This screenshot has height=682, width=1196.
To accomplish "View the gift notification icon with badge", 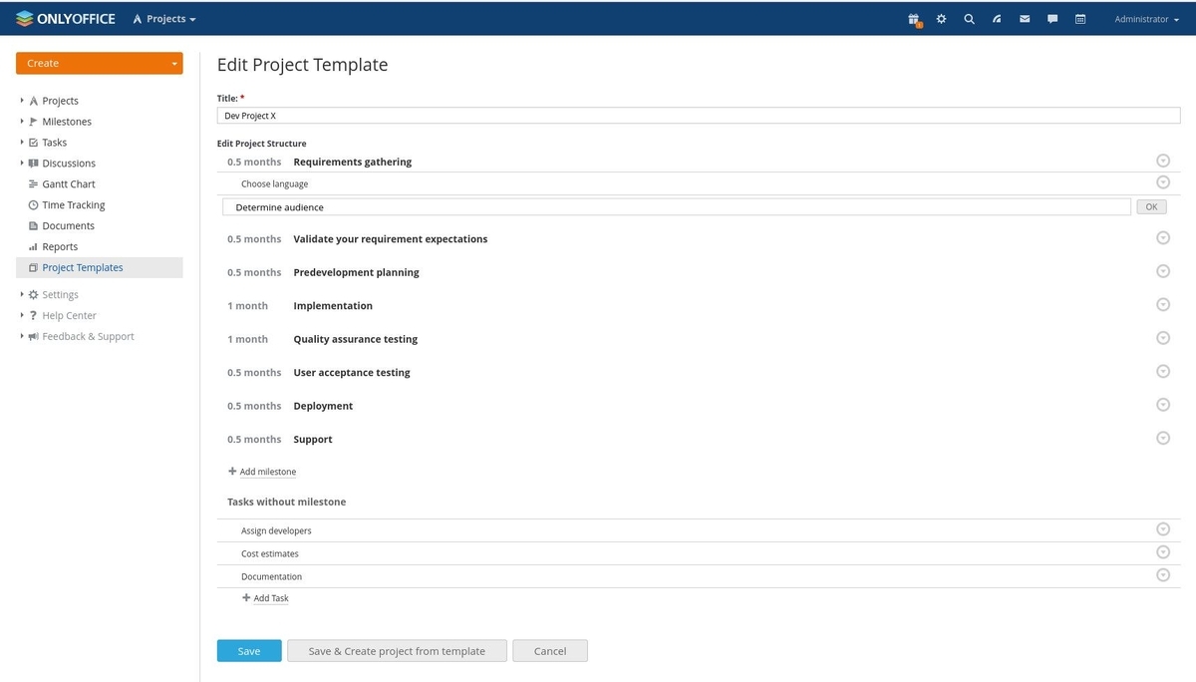I will [x=912, y=18].
